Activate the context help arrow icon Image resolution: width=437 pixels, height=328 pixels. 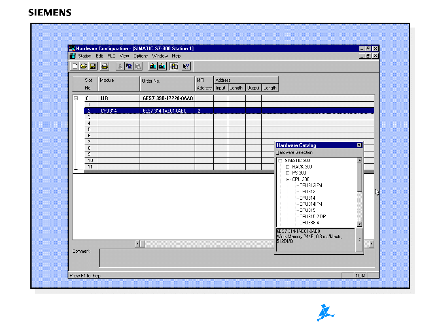pos(186,66)
